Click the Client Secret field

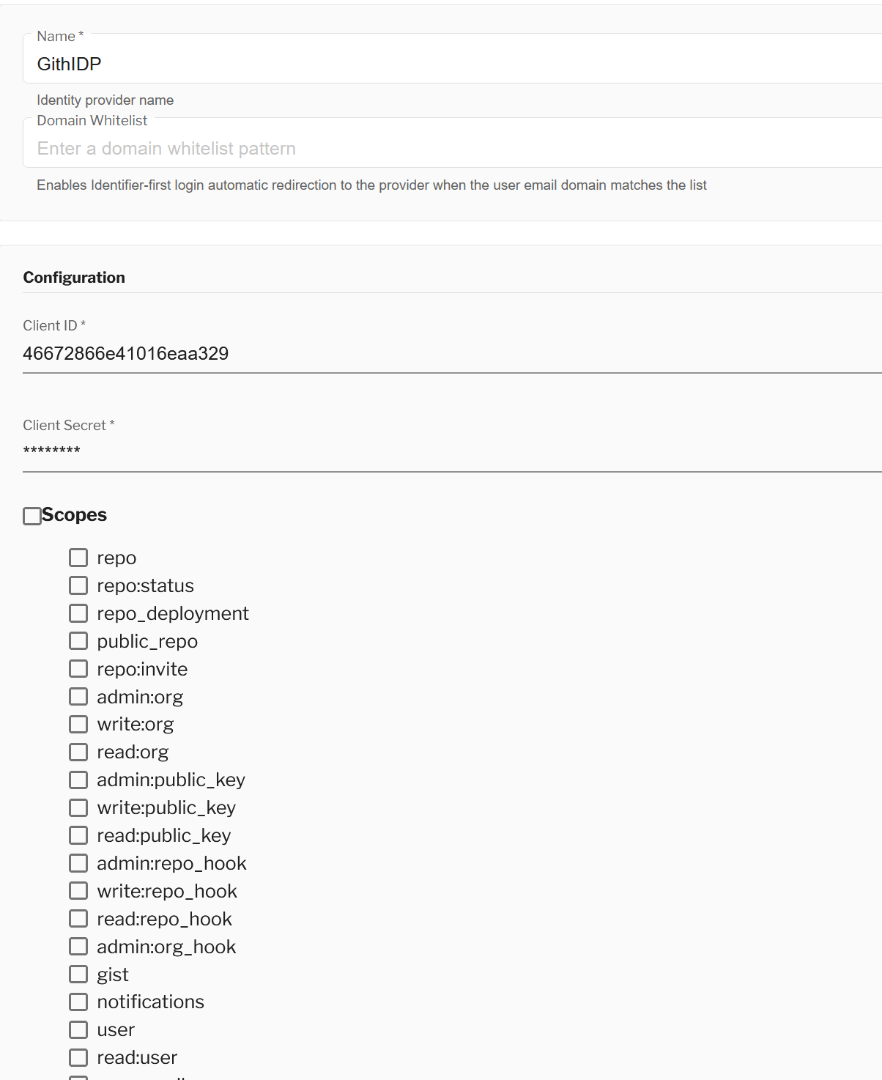pyautogui.click(x=440, y=451)
